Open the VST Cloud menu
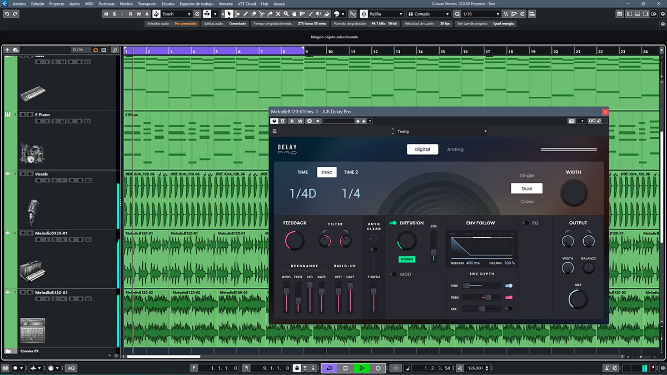667x375 pixels. click(x=247, y=4)
